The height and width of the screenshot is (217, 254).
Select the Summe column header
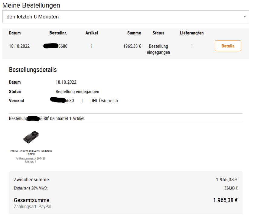(x=134, y=33)
